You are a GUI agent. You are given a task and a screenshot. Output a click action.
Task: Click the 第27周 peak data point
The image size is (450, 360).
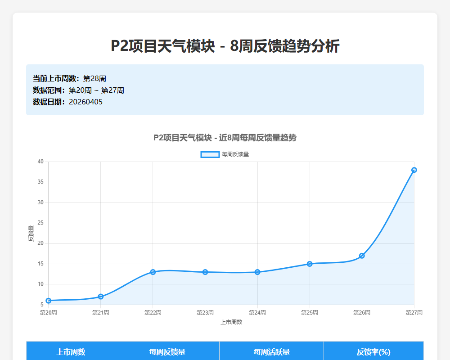[x=414, y=170]
